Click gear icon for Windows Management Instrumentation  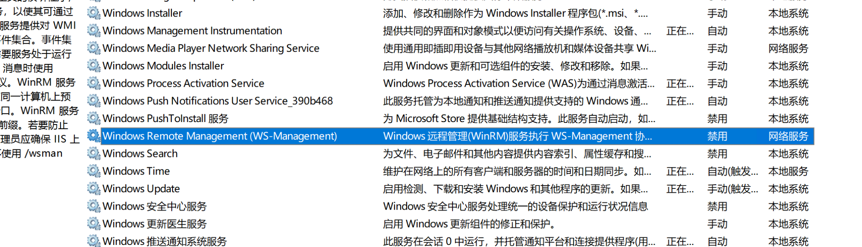93,31
